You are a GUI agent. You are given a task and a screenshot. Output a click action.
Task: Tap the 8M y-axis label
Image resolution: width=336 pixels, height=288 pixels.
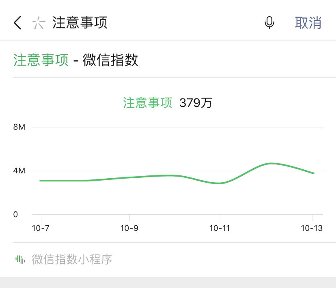[19, 127]
